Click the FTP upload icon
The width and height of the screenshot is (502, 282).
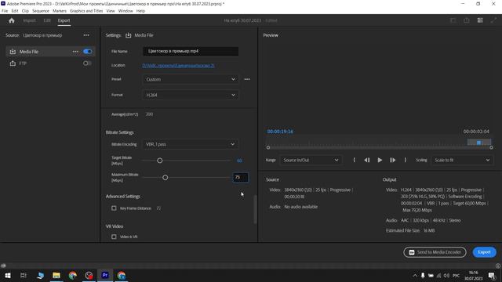(13, 63)
